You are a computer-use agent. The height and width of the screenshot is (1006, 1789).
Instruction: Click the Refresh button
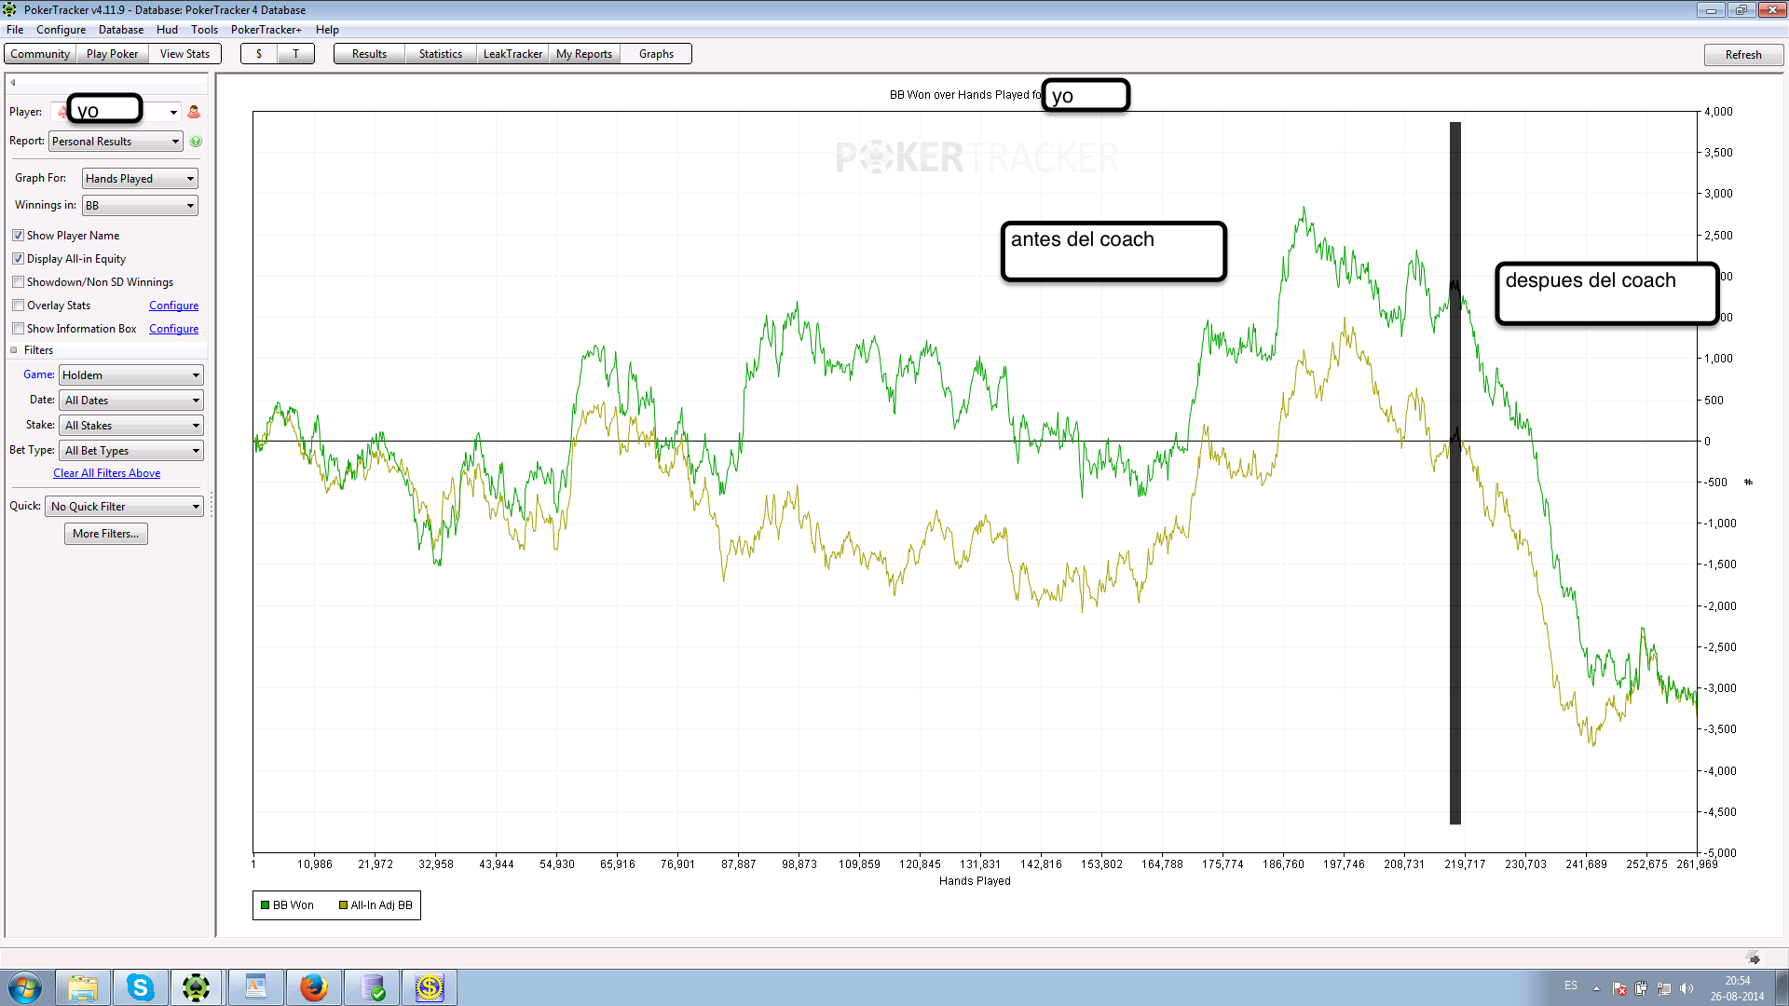1743,55
